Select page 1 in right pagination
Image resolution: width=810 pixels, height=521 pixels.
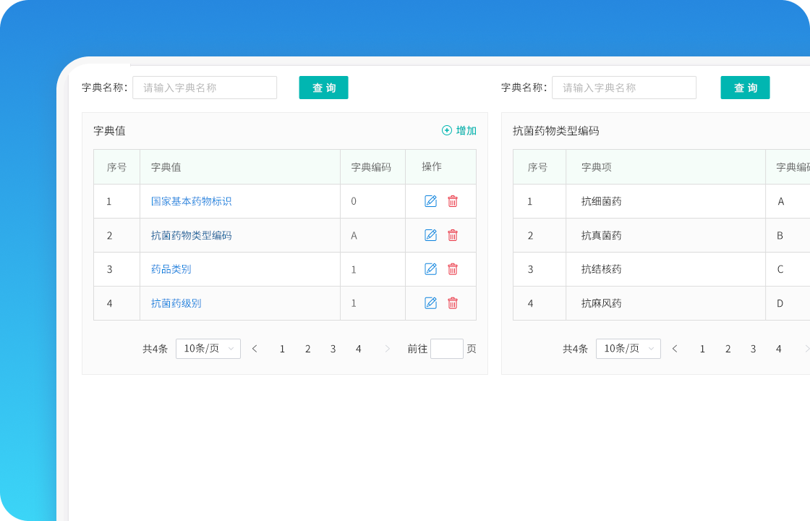[702, 349]
